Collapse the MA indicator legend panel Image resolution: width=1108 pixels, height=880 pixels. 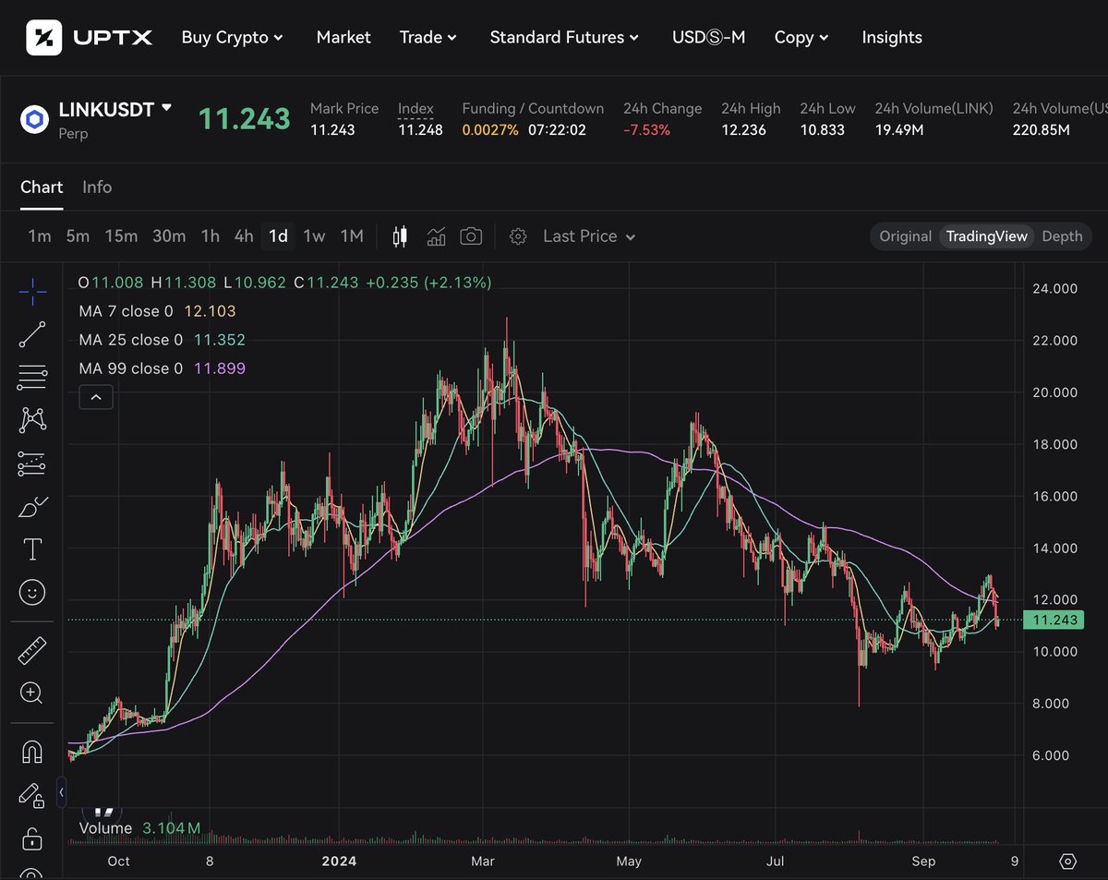click(96, 396)
